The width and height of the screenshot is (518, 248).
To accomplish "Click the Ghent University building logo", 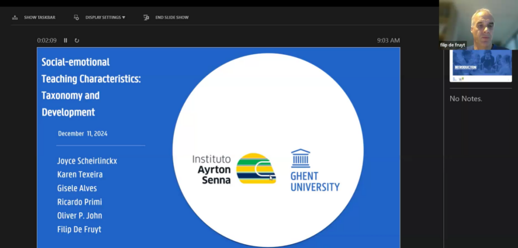I will click(301, 158).
